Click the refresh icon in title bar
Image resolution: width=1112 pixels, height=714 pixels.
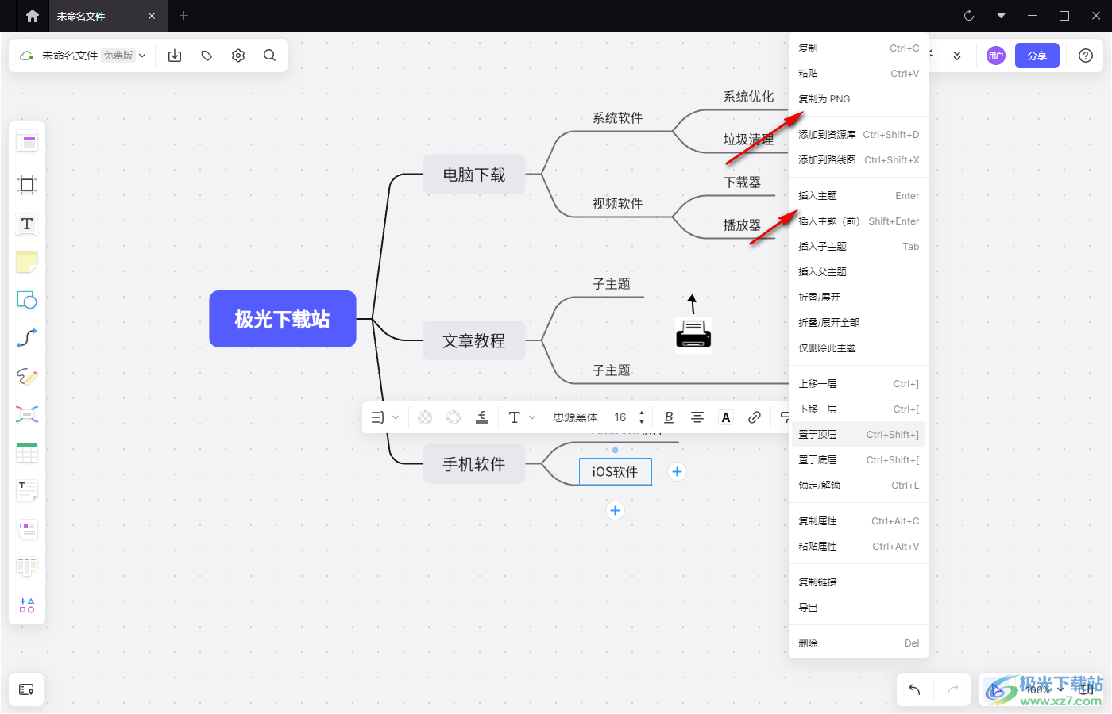pos(969,16)
